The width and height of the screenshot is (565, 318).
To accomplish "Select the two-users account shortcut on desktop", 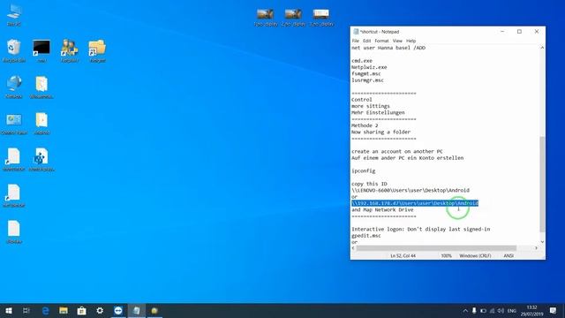I will 70,51.
